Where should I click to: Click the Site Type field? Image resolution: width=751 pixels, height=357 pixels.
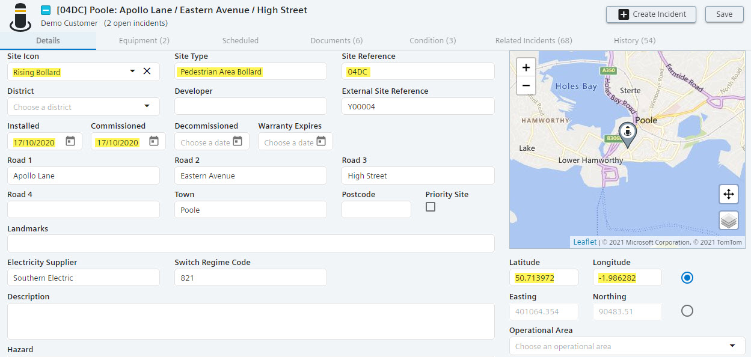[x=251, y=72]
